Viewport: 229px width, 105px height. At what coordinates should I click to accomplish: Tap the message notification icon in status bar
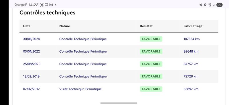pos(46,5)
